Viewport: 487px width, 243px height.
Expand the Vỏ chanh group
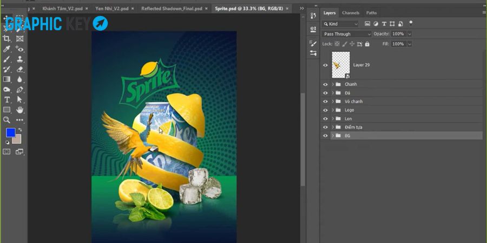click(x=333, y=102)
